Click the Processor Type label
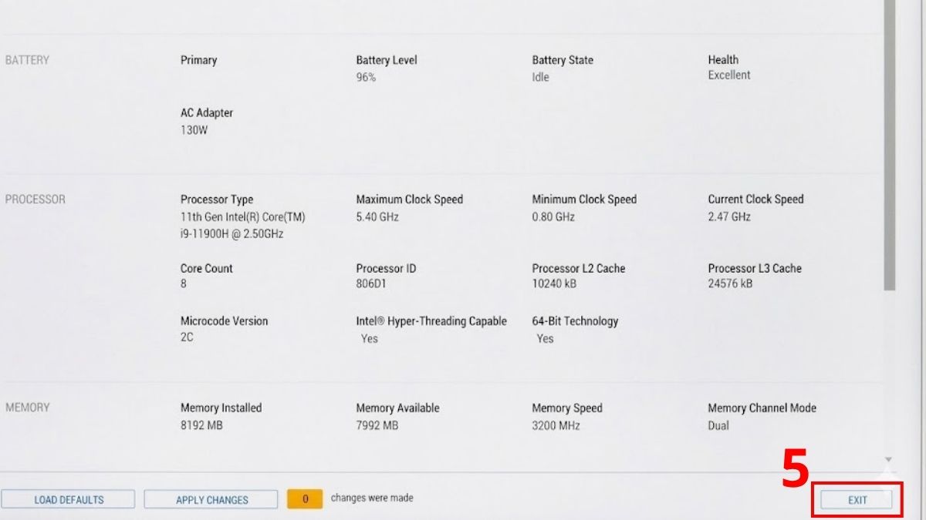The height and width of the screenshot is (520, 926). pos(217,200)
